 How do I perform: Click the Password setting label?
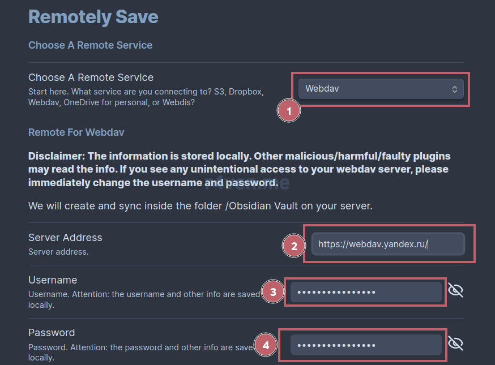coord(52,333)
